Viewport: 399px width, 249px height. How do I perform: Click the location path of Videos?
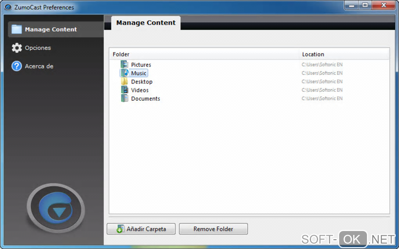(322, 90)
